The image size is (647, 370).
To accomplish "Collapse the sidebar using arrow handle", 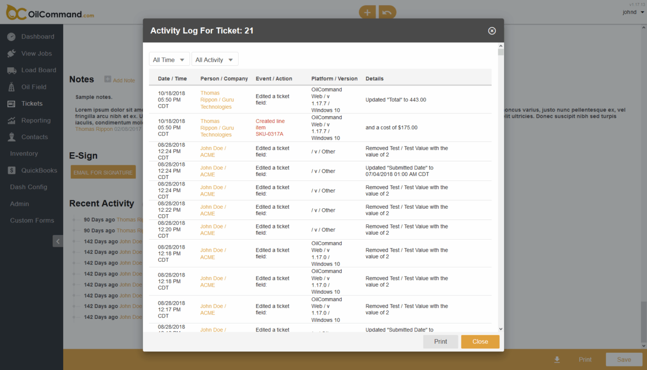I will tap(58, 241).
